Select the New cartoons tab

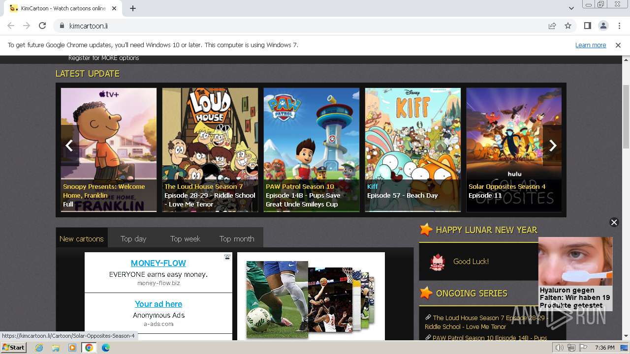(82, 238)
